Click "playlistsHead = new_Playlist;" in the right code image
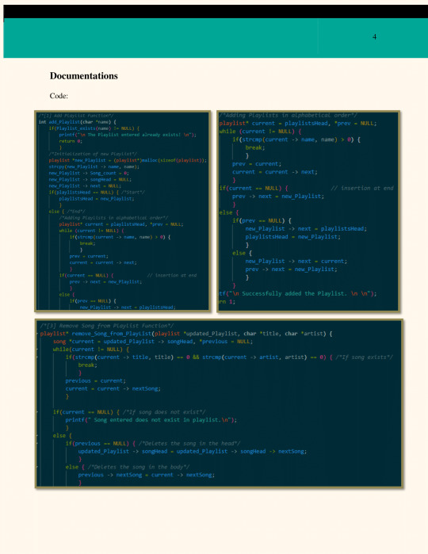 pyautogui.click(x=293, y=237)
